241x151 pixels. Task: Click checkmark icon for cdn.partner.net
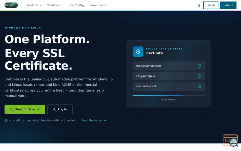pos(199,86)
